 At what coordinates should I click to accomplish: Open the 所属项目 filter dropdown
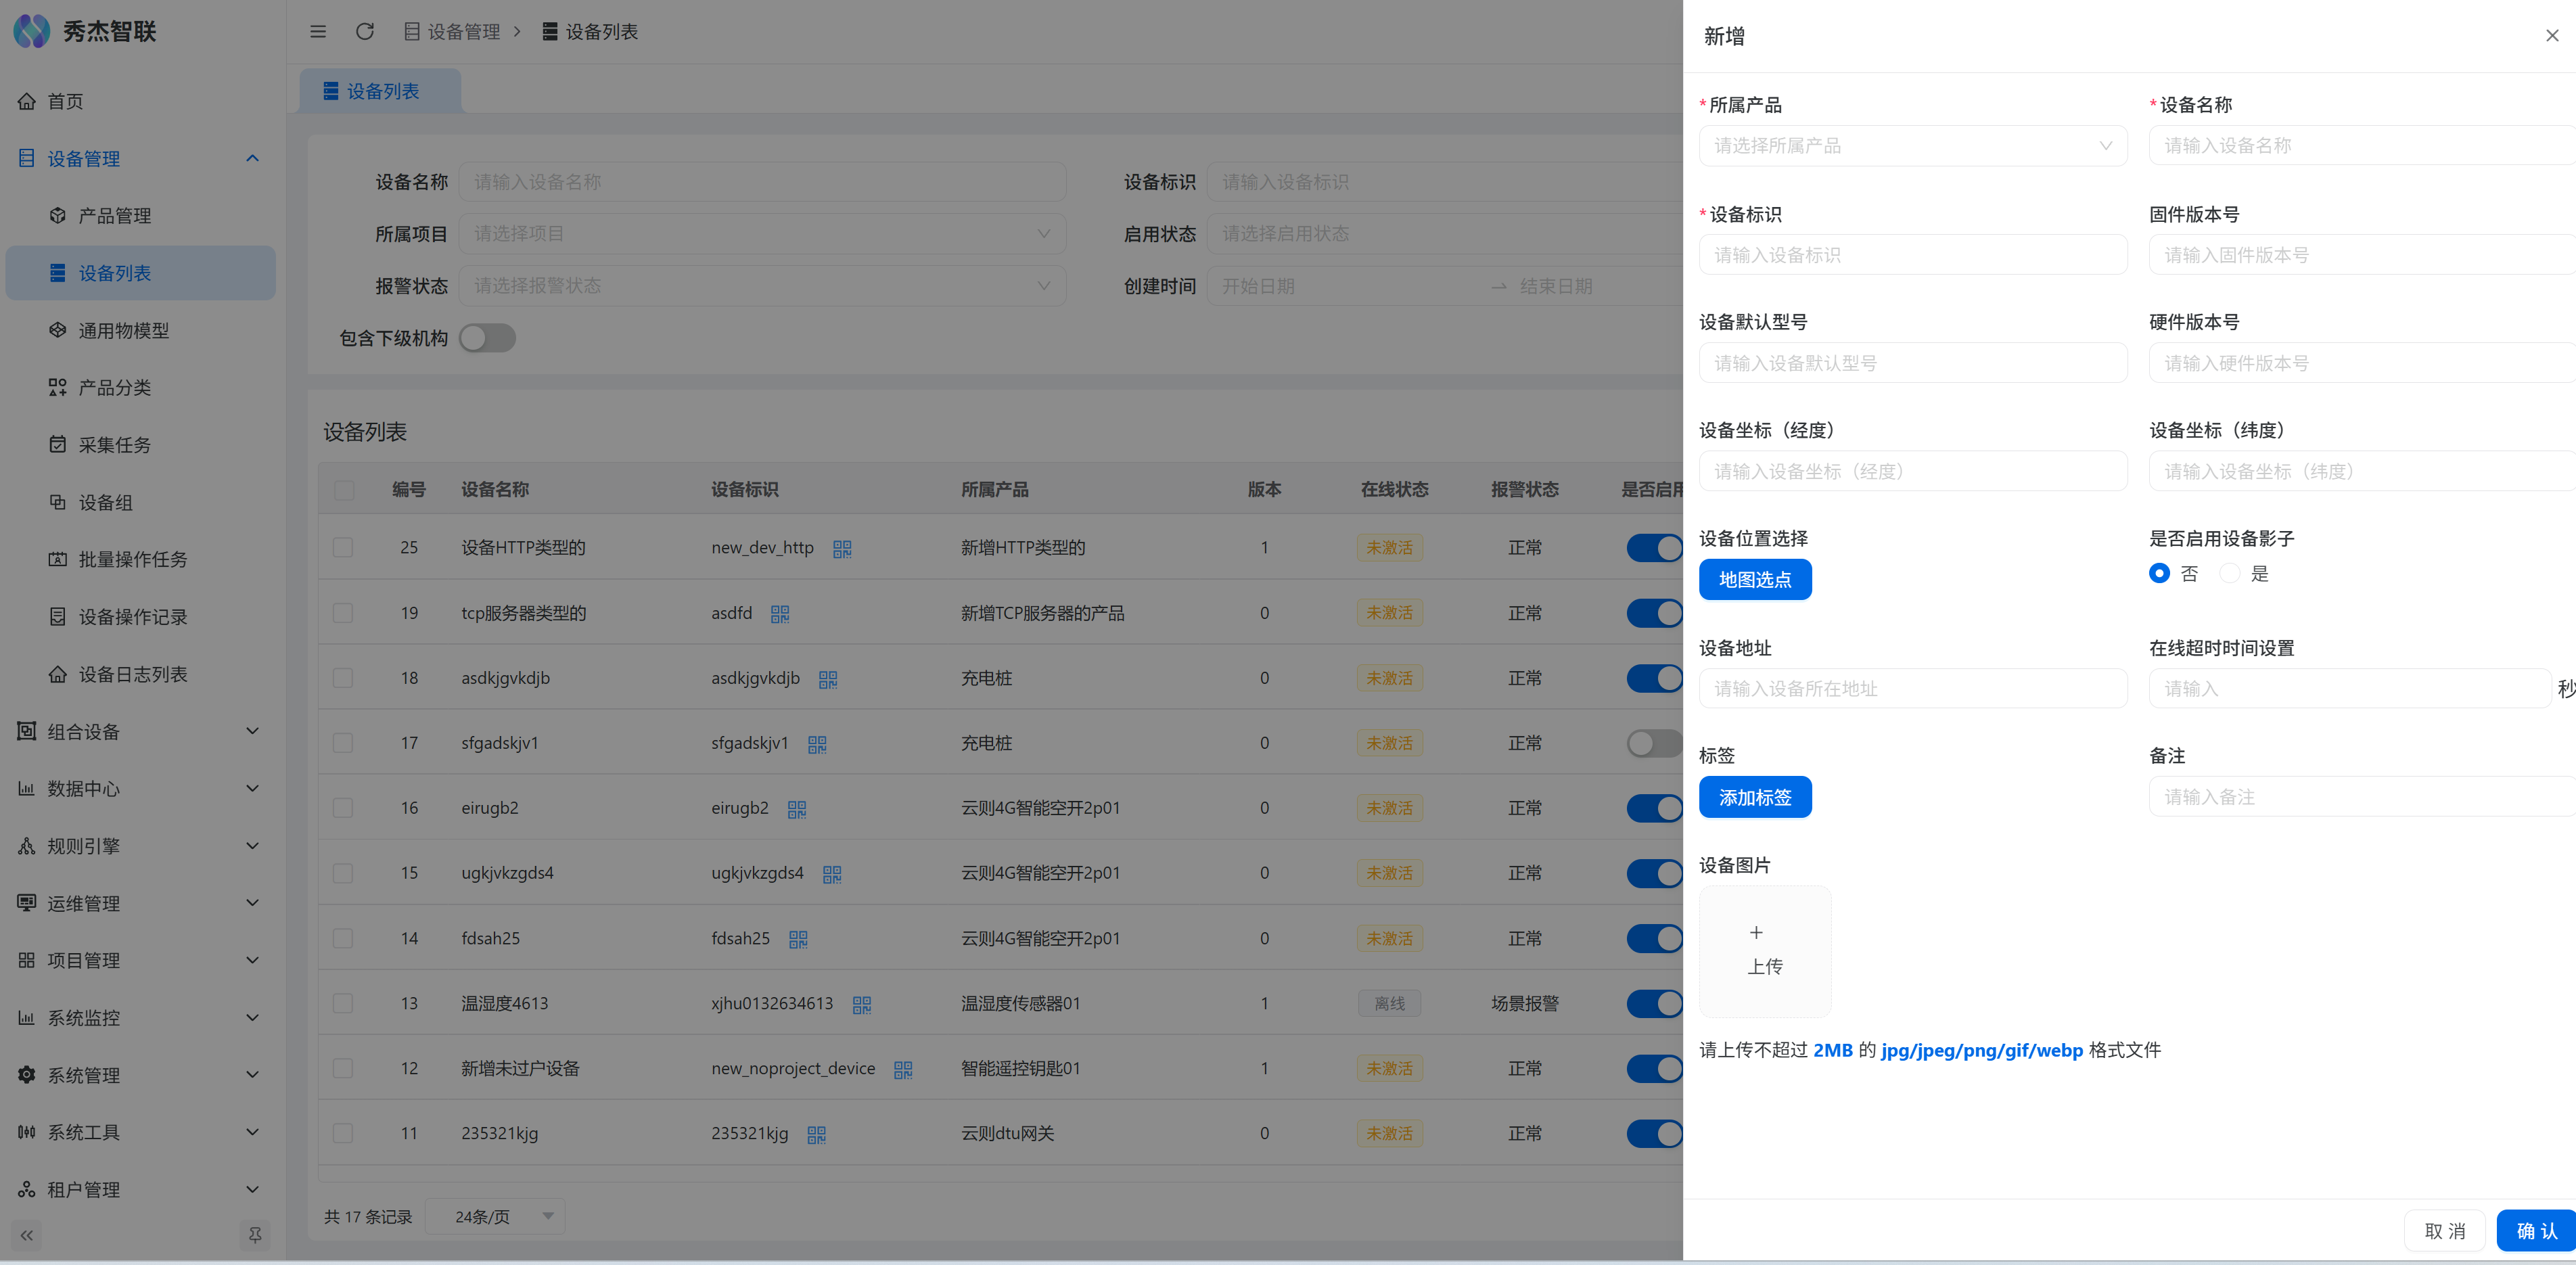761,234
